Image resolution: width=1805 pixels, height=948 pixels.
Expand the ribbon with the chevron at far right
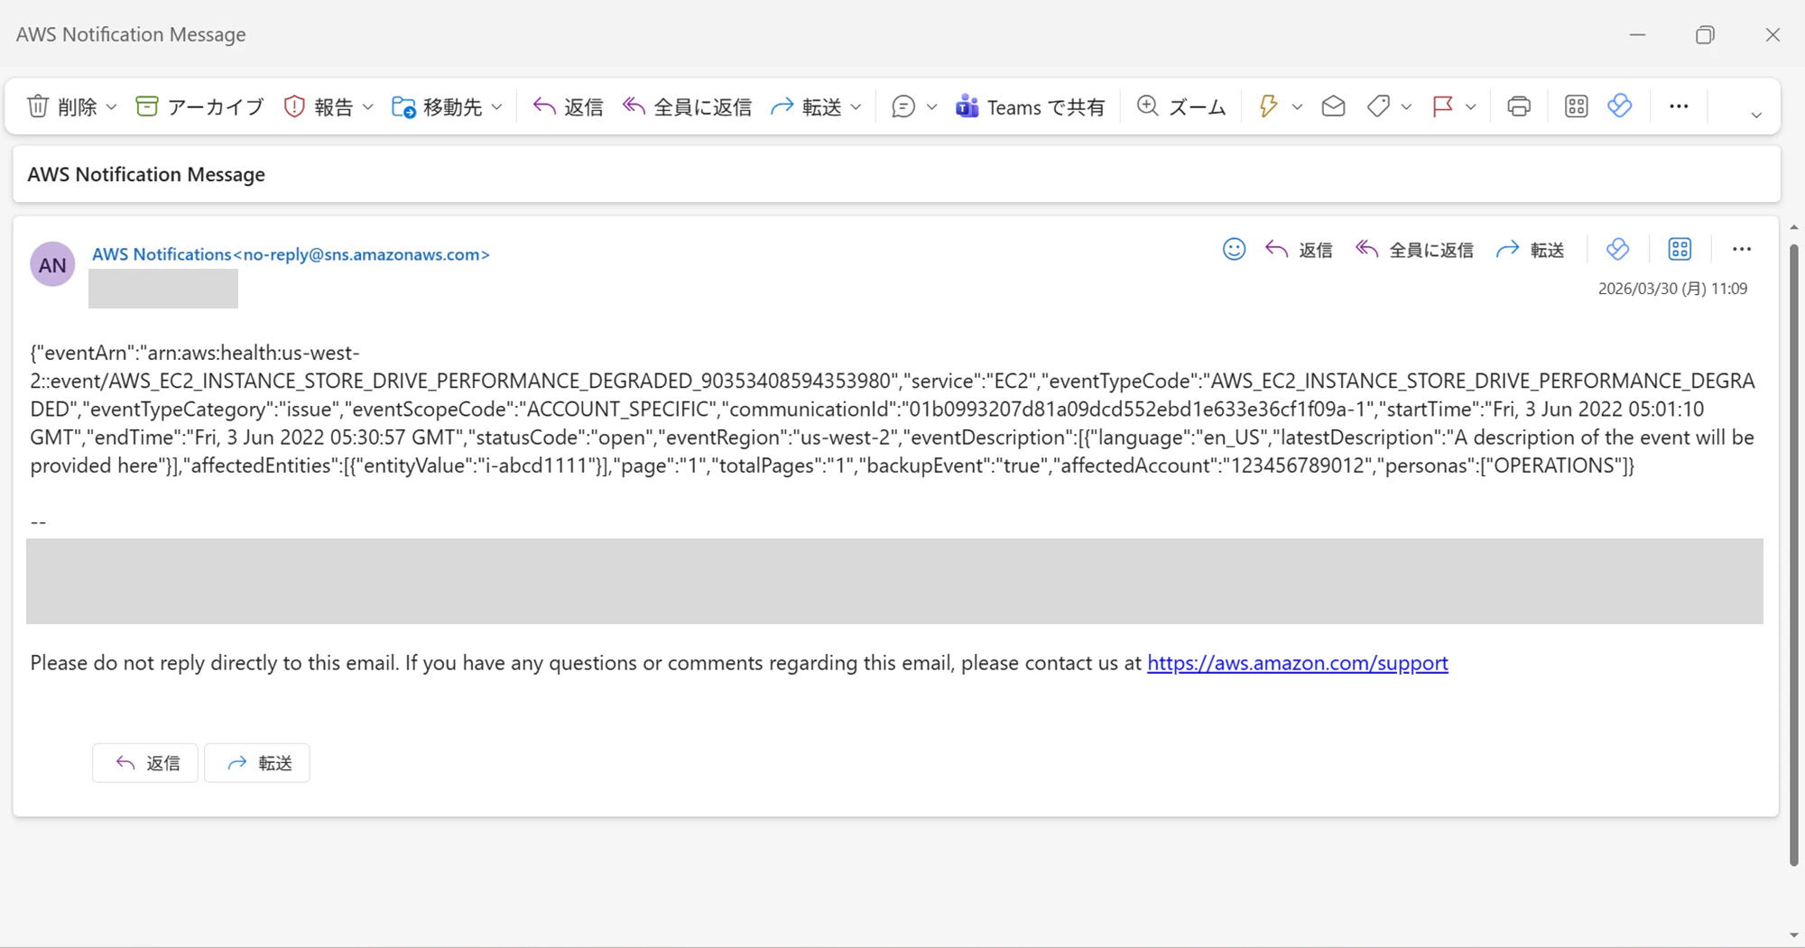pyautogui.click(x=1756, y=115)
